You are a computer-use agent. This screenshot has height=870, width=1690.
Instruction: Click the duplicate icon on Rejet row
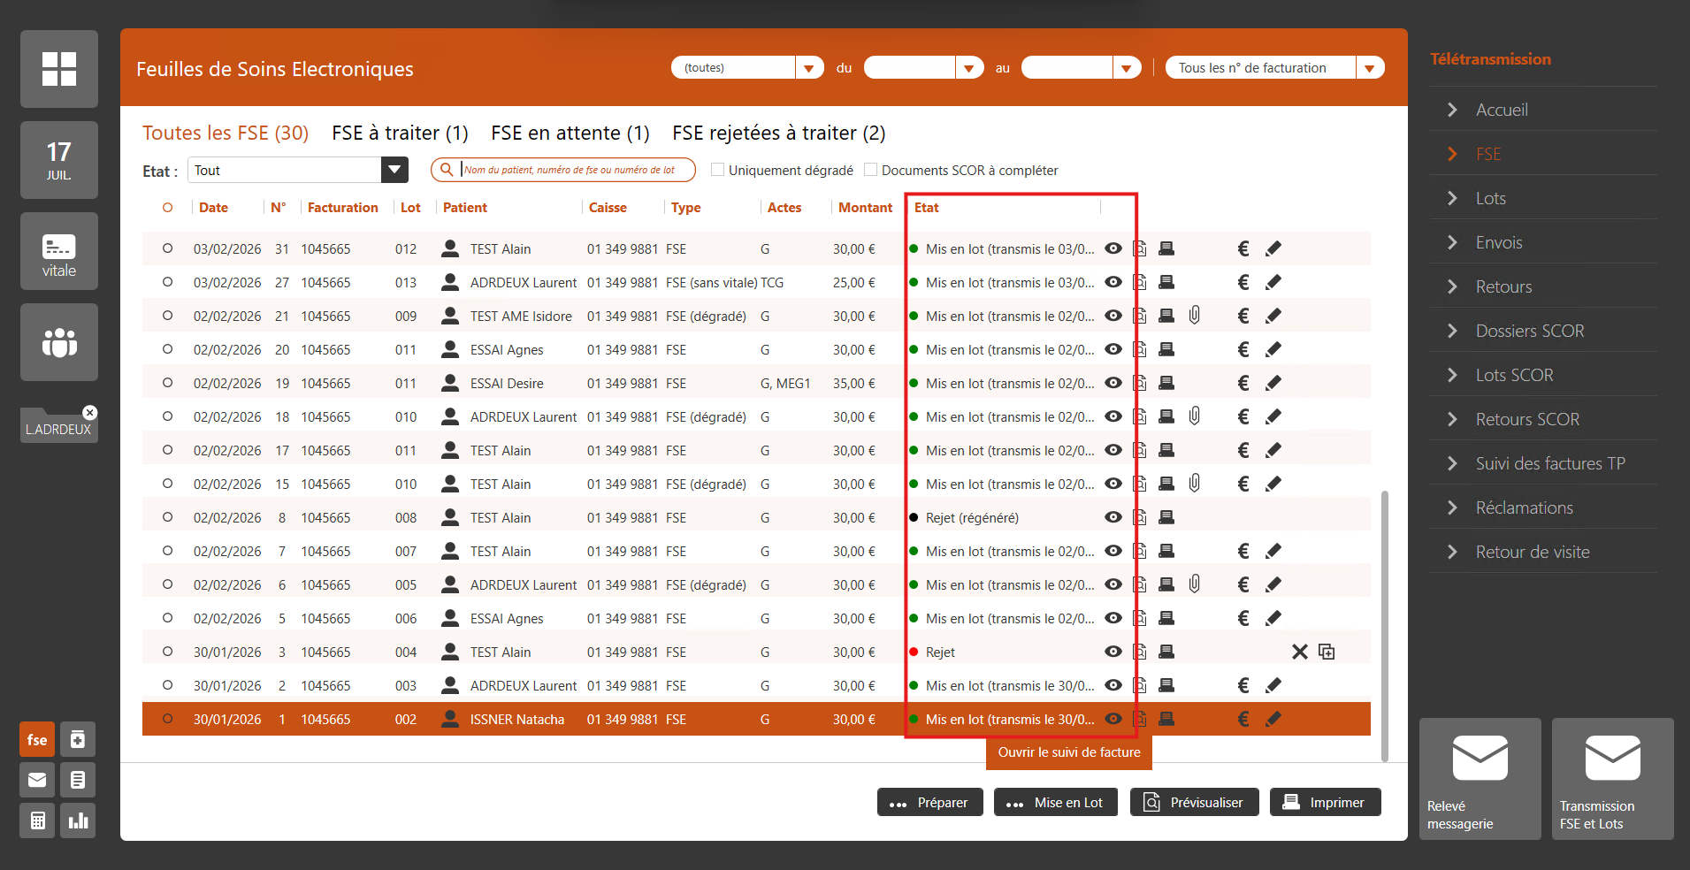(x=1327, y=652)
